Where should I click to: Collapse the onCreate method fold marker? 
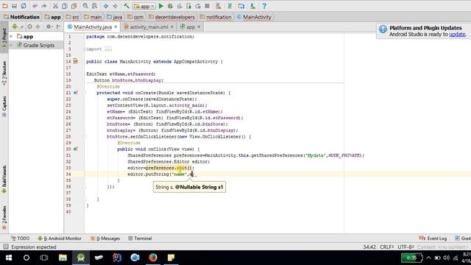pos(85,93)
